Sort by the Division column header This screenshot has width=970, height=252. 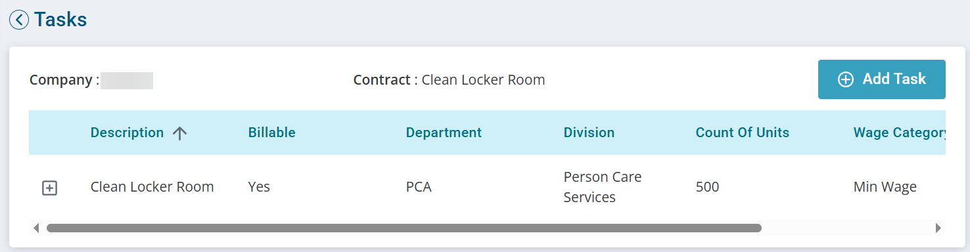click(x=589, y=133)
